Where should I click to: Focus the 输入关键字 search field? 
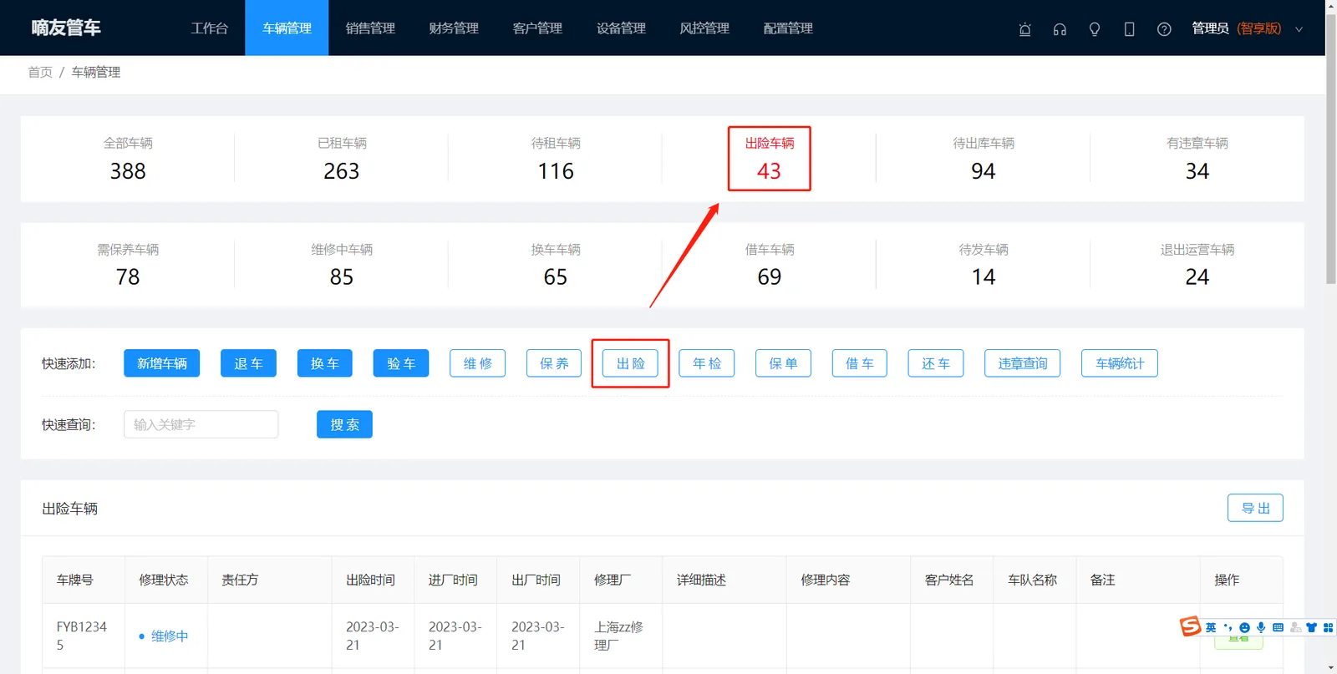(201, 424)
